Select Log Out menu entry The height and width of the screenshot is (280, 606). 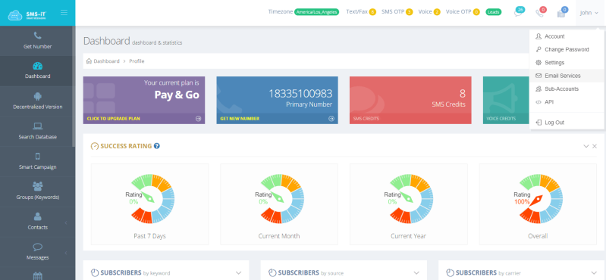pyautogui.click(x=567, y=123)
